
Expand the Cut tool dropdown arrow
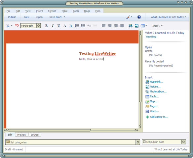point(12,25)
